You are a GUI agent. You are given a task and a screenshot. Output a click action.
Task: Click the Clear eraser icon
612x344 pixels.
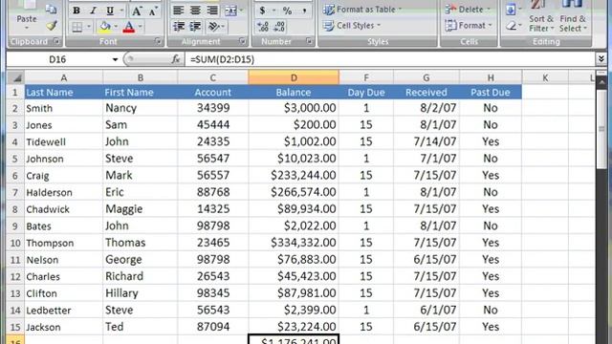tap(511, 26)
